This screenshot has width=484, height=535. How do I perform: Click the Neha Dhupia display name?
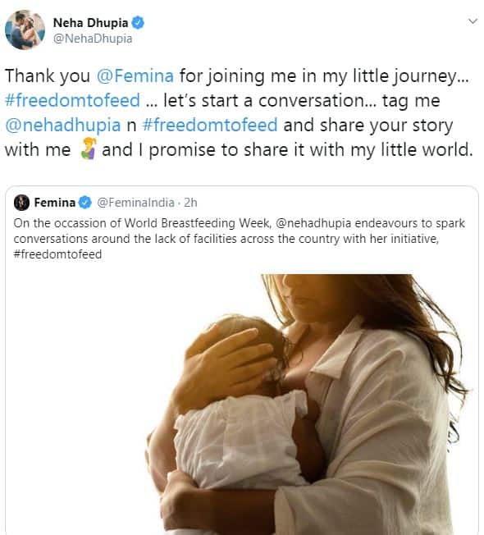[x=90, y=22]
